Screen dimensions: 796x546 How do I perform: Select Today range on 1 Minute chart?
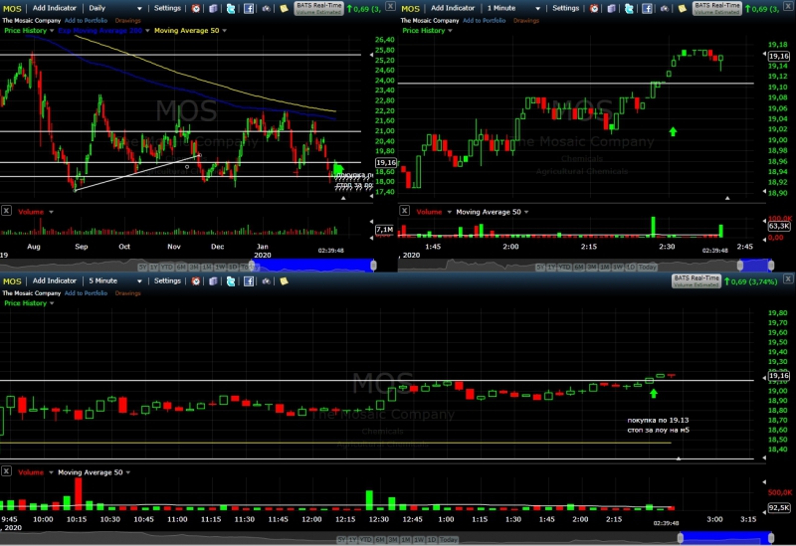tap(648, 267)
